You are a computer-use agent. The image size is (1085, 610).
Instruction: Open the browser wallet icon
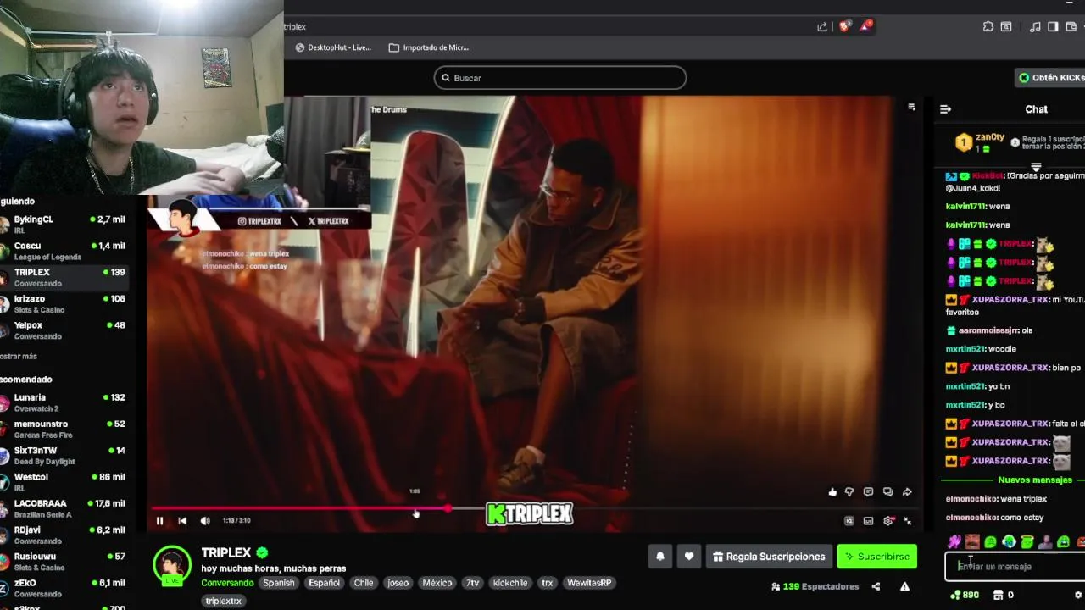[1071, 27]
